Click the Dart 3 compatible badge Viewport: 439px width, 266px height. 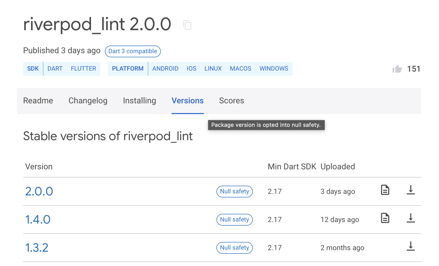tap(133, 51)
